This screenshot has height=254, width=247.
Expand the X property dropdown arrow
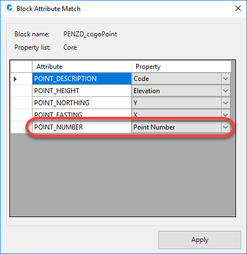225,115
